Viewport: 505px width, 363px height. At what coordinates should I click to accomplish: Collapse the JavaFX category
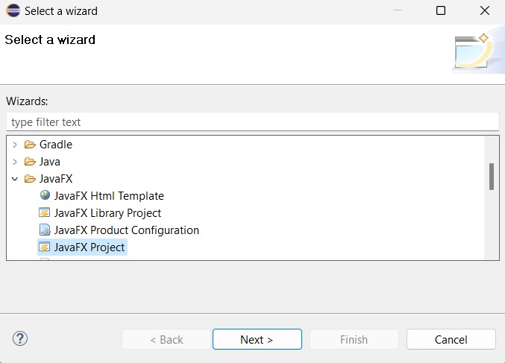tap(15, 179)
